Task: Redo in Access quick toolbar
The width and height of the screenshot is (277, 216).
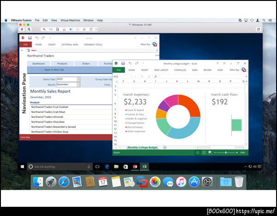Action: pos(43,38)
